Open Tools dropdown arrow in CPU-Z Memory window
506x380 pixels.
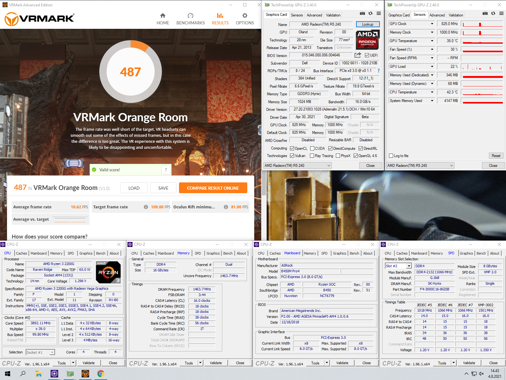tap(200, 363)
